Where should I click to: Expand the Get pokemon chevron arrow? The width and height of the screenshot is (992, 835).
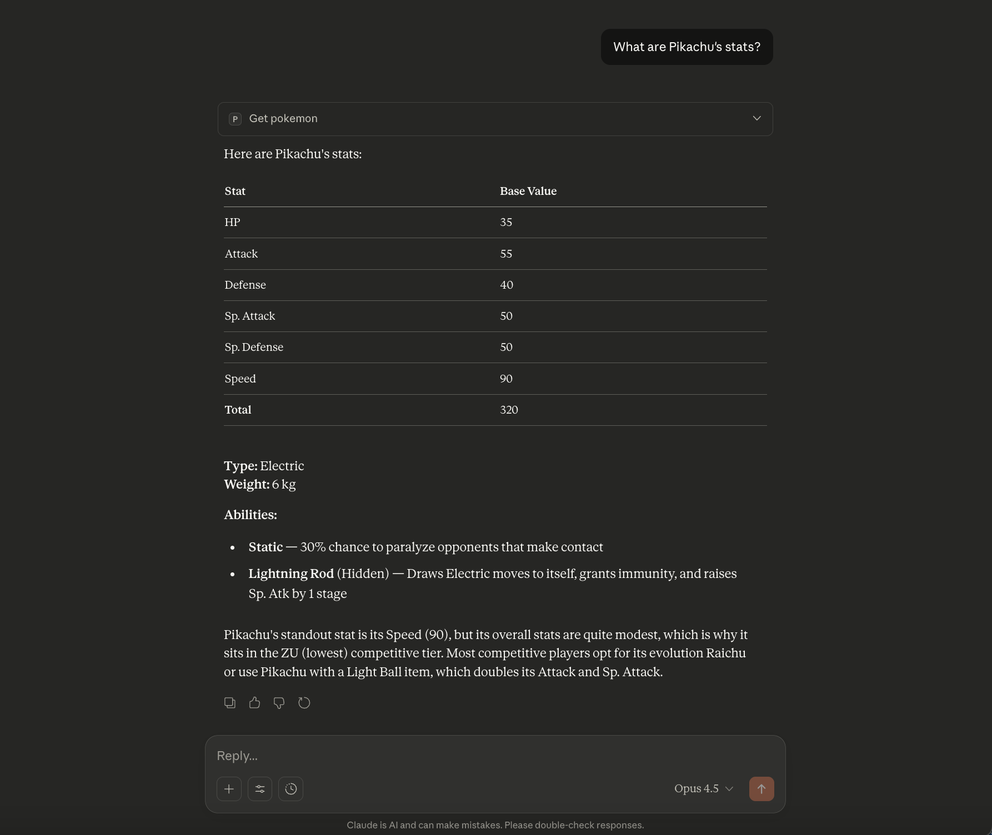756,118
